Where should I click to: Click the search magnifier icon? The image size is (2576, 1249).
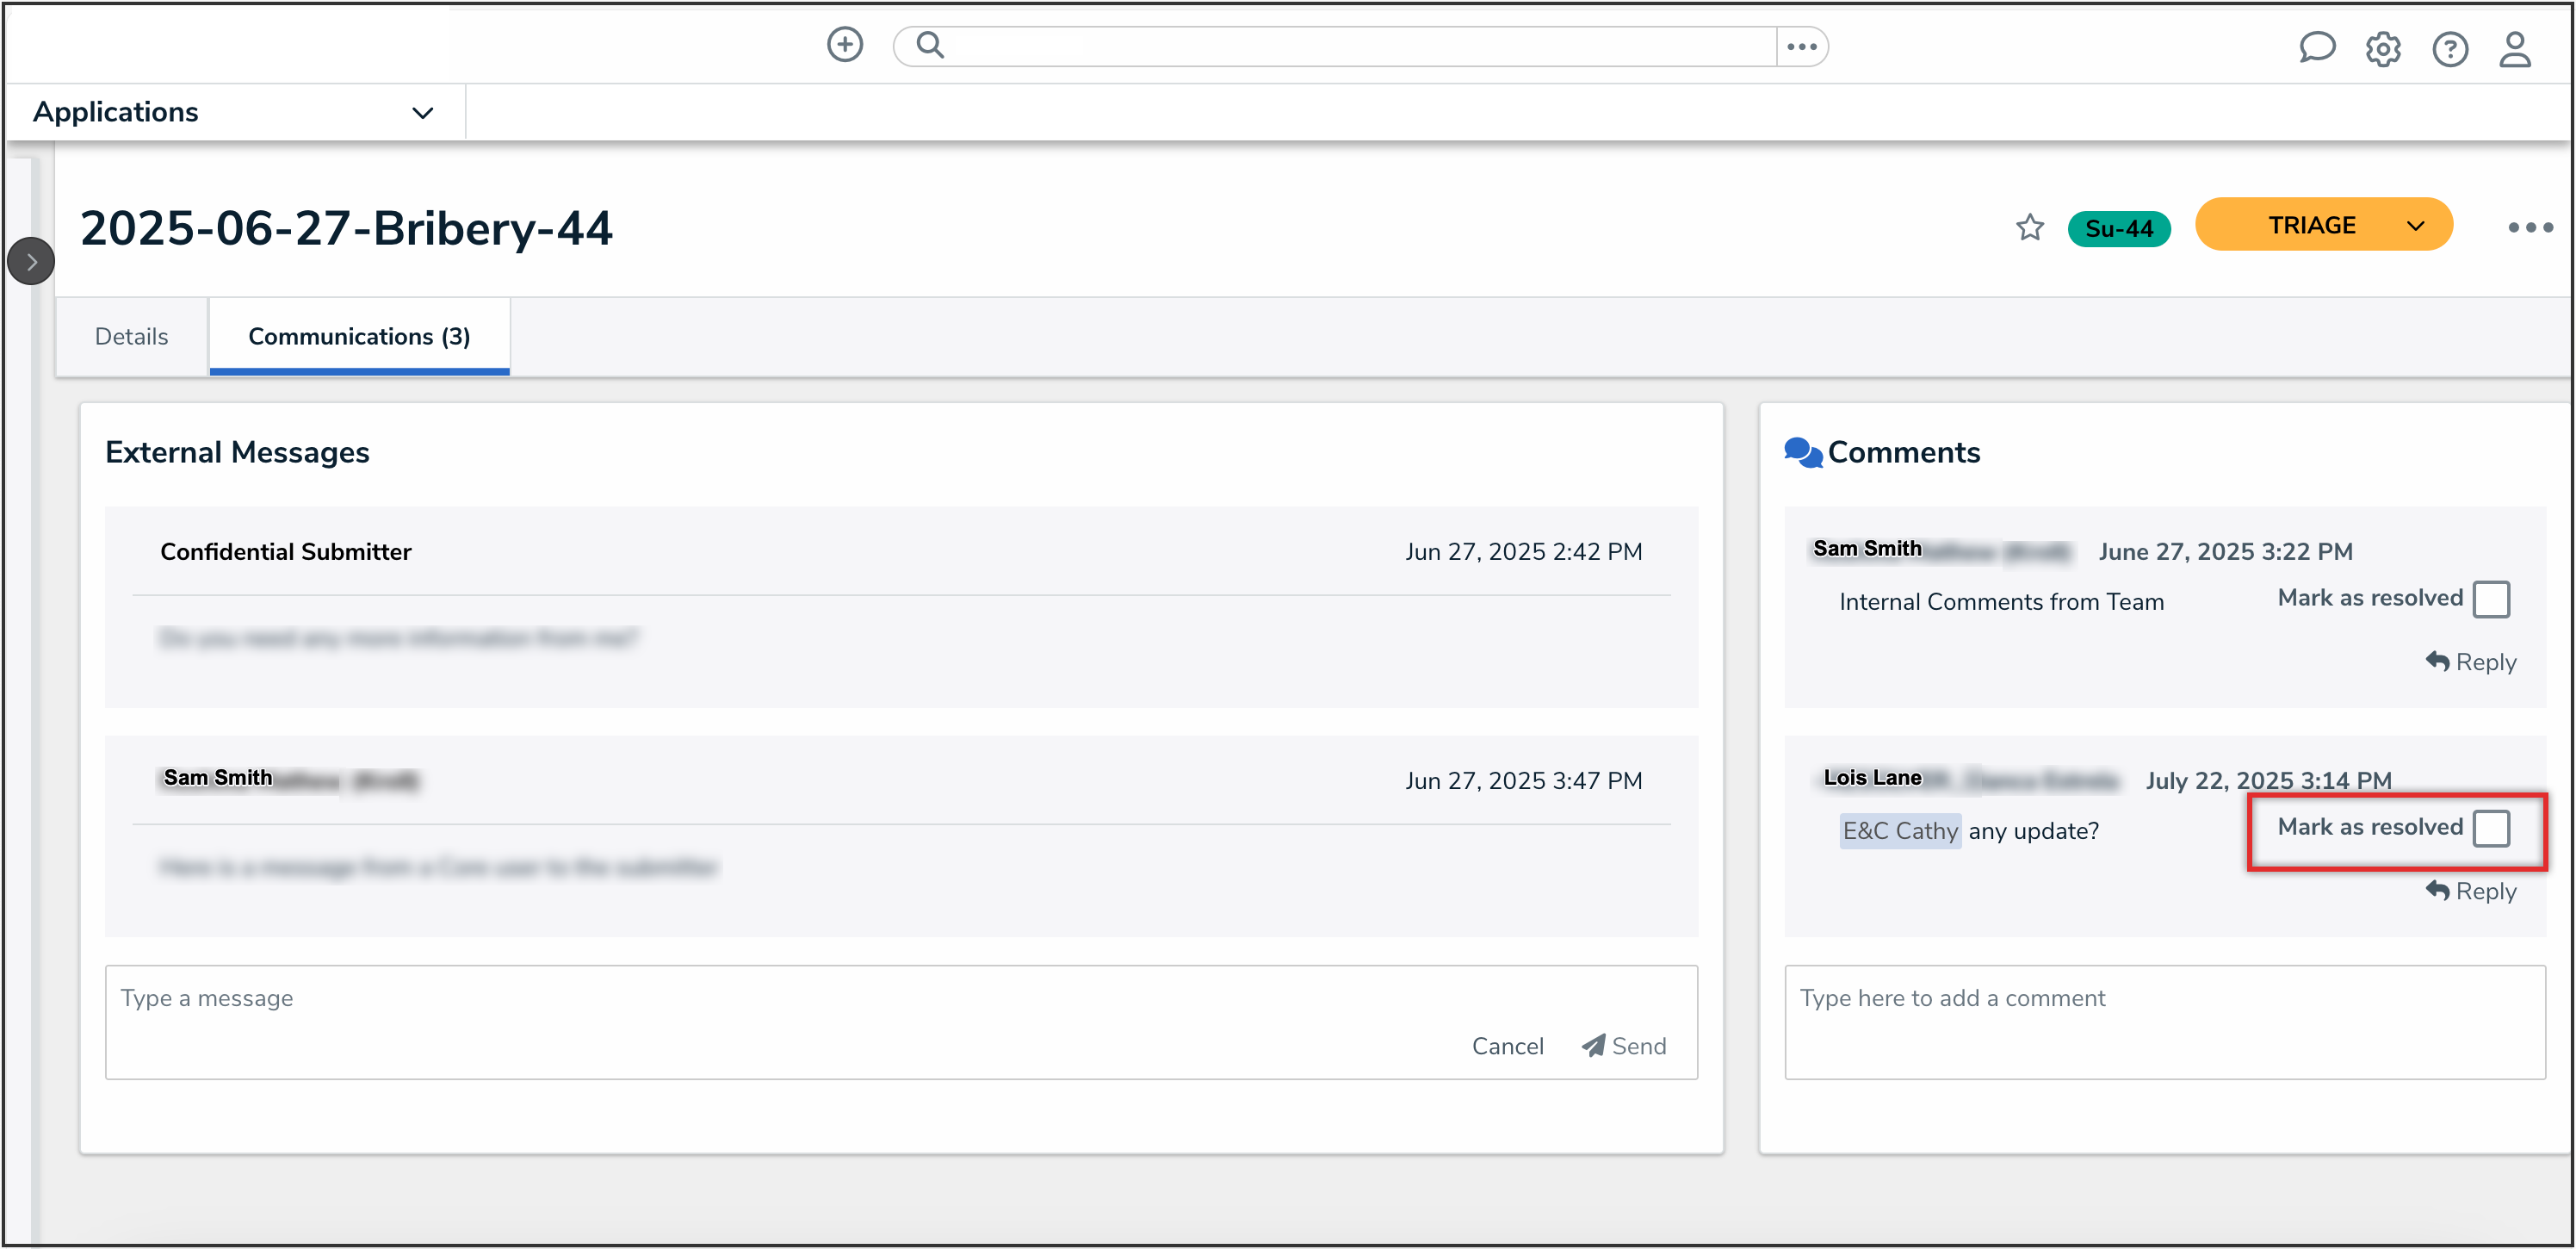930,45
